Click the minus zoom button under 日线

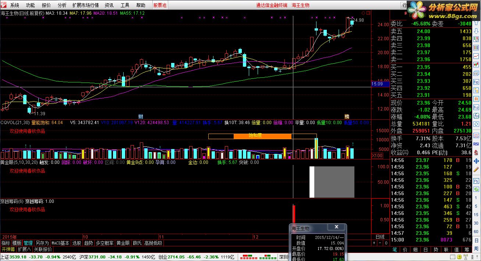click(380, 243)
